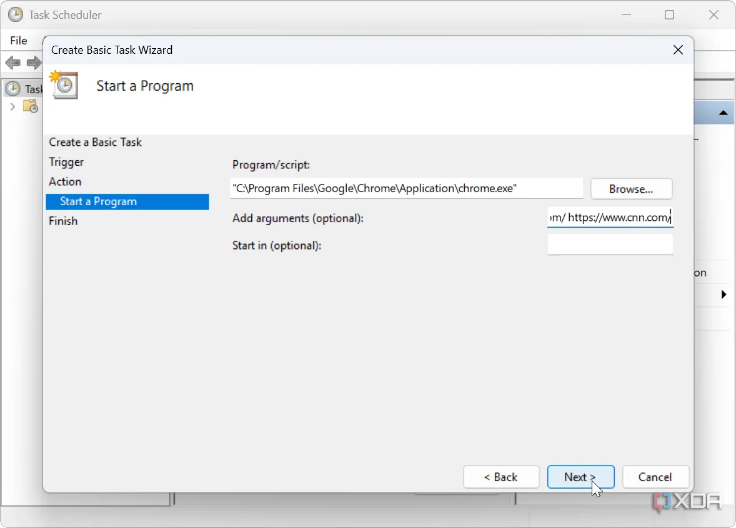Screen dimensions: 736x528
Task: Go to the Finish wizard step
Action: tap(63, 221)
